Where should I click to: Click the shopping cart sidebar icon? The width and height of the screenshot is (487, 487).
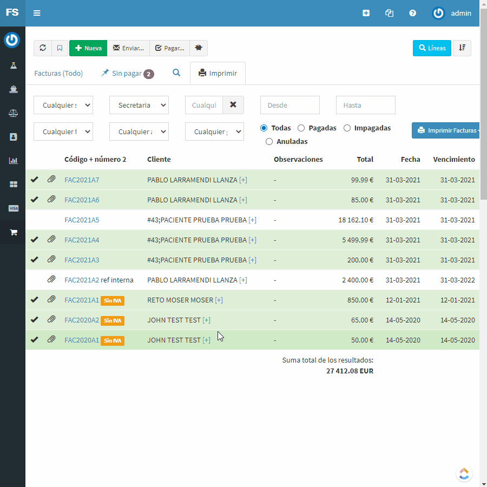(x=14, y=232)
